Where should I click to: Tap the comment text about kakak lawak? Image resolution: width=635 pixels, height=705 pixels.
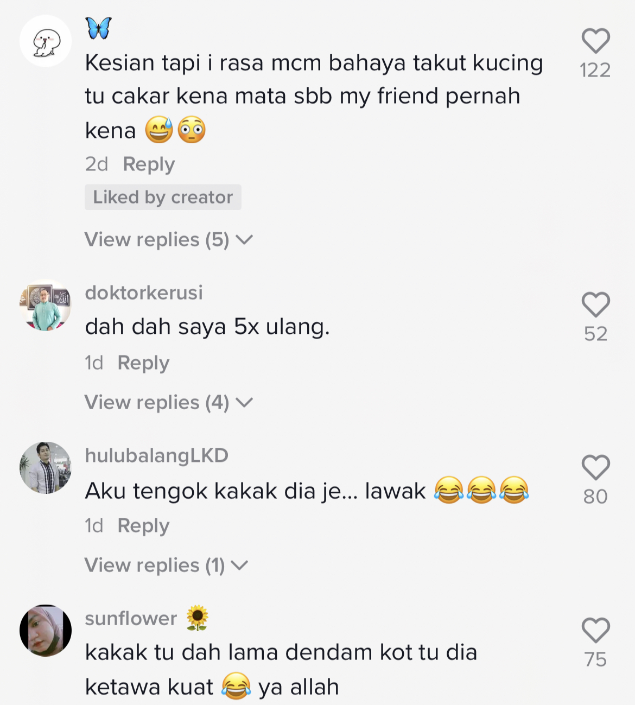[x=255, y=491]
